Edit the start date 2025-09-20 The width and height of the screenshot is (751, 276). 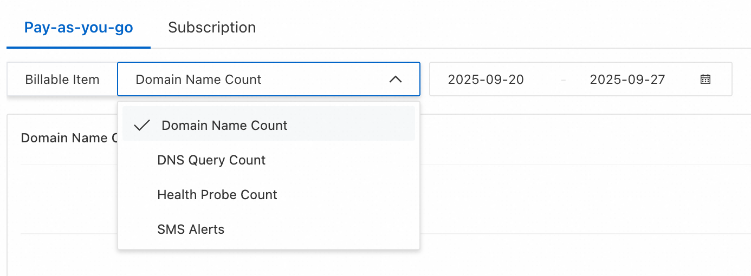[486, 80]
